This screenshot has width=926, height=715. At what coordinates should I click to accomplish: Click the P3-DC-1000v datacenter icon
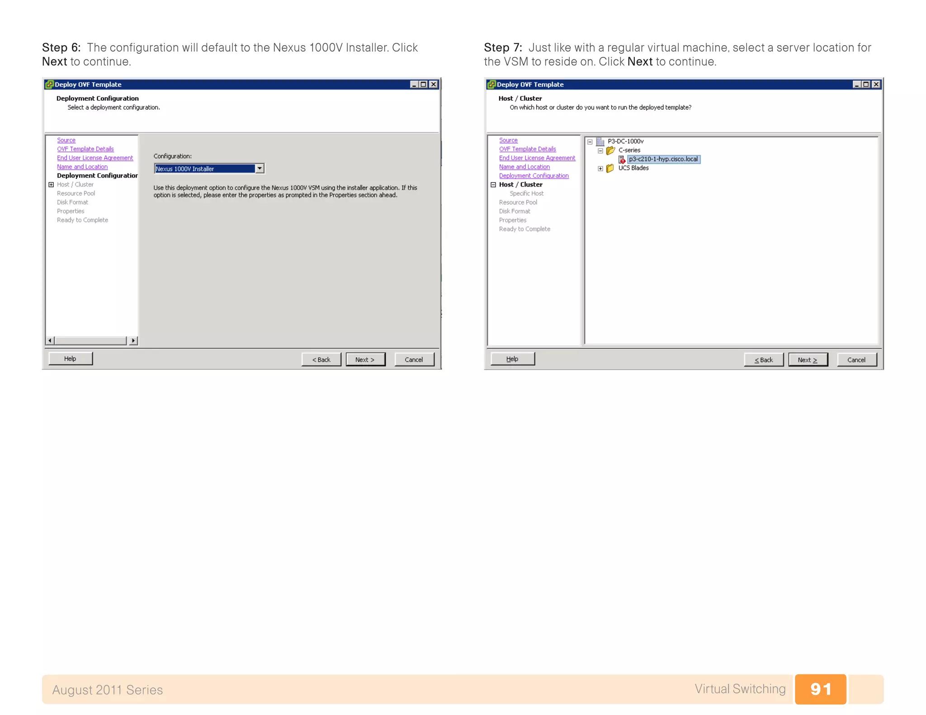600,141
